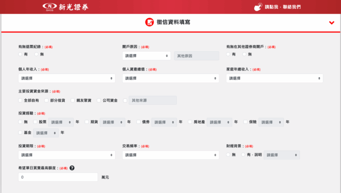
Task: Open the 開戶原因 dropdown
Action: [146, 56]
